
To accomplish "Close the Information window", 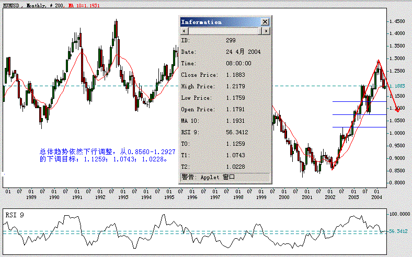I will click(x=265, y=22).
